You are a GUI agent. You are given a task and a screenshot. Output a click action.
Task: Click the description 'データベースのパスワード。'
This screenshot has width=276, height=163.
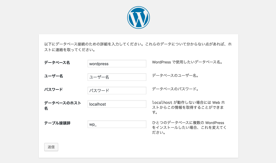pyautogui.click(x=175, y=89)
